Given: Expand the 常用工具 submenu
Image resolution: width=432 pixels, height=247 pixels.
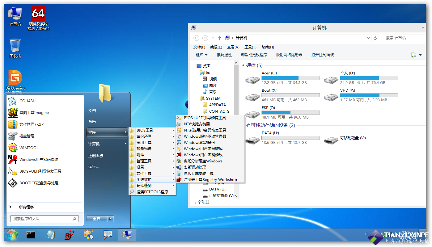Looking at the screenshot, I should [x=152, y=142].
